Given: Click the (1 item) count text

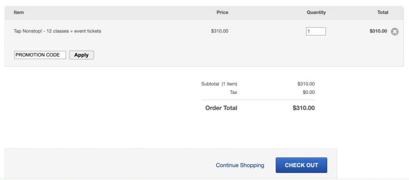Looking at the screenshot, I should point(230,84).
